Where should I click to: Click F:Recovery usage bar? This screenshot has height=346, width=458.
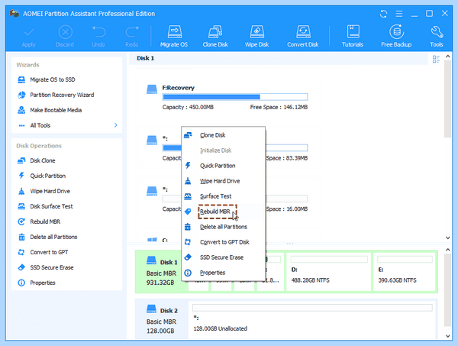(x=235, y=97)
